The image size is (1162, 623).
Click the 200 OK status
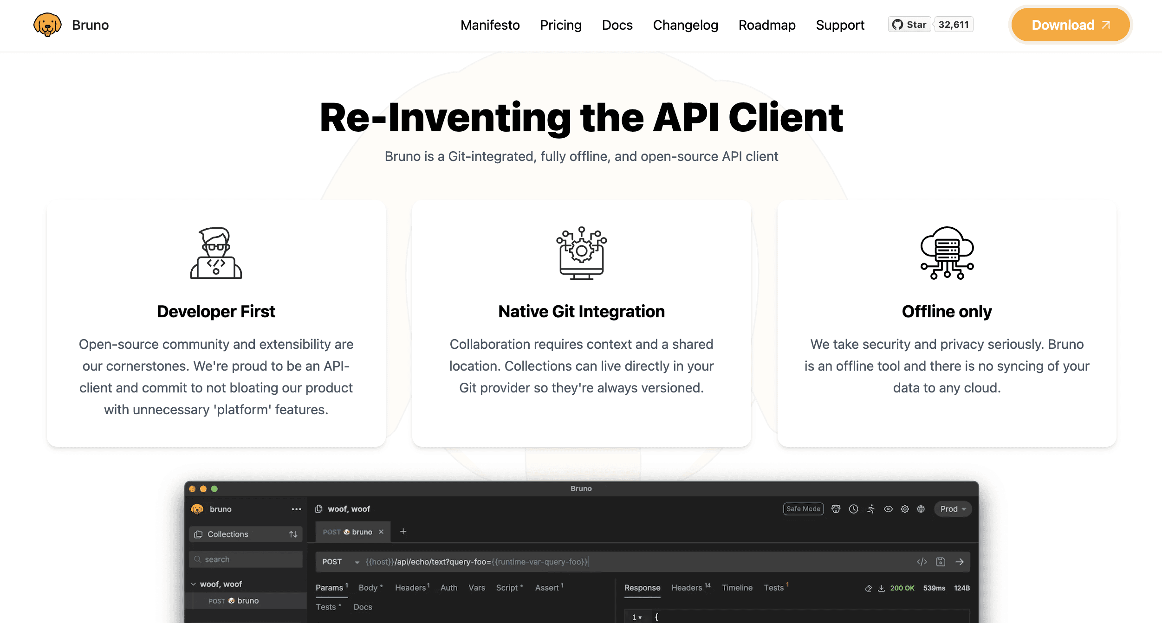[902, 588]
